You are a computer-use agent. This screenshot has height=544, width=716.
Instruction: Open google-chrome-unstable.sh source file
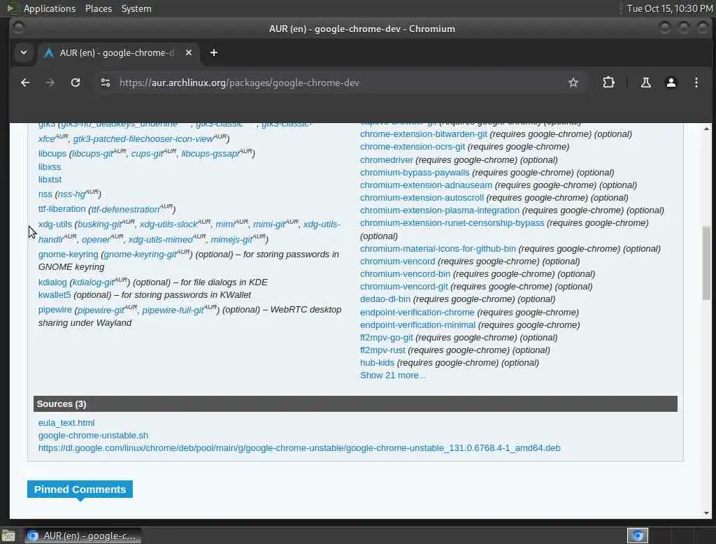pyautogui.click(x=93, y=436)
